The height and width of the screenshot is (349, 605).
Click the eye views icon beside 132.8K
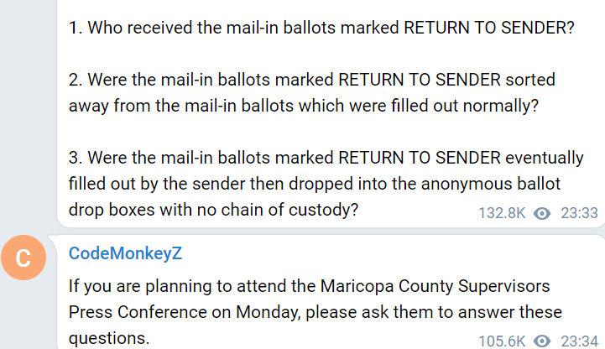pyautogui.click(x=542, y=213)
